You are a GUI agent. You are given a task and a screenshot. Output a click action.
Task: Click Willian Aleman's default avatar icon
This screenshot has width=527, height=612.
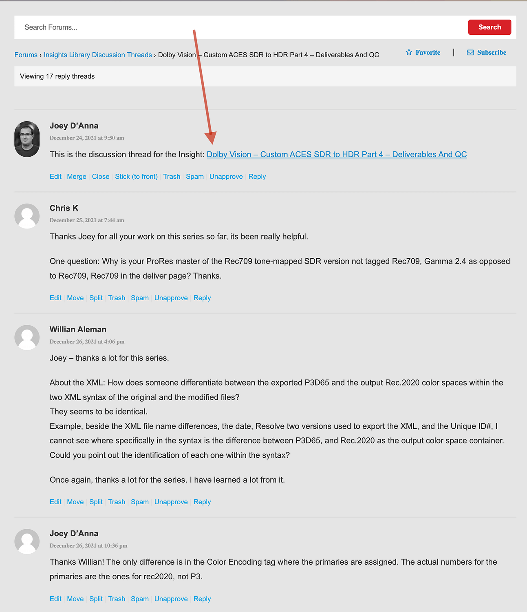pos(27,337)
